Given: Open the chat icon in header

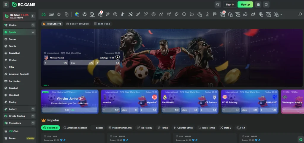Looking at the screenshot, I should (x=258, y=4).
